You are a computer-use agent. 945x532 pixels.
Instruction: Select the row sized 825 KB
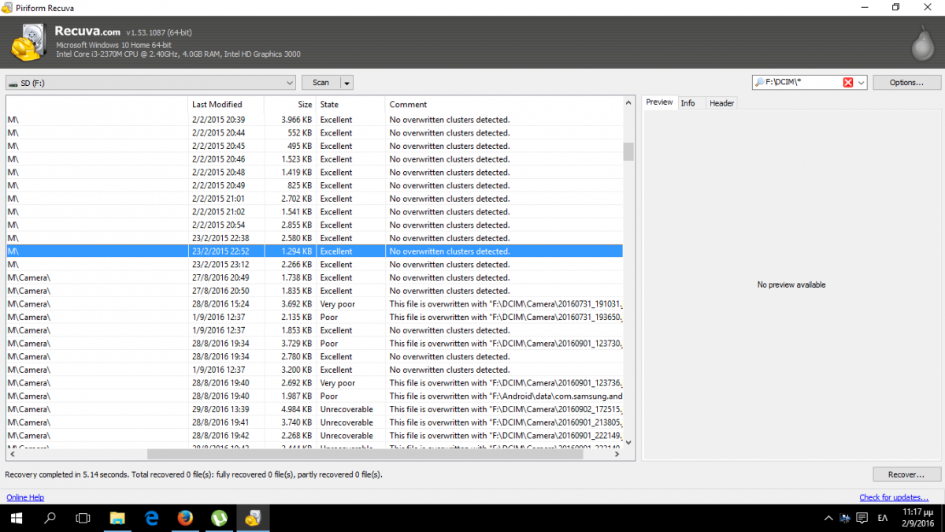[314, 185]
